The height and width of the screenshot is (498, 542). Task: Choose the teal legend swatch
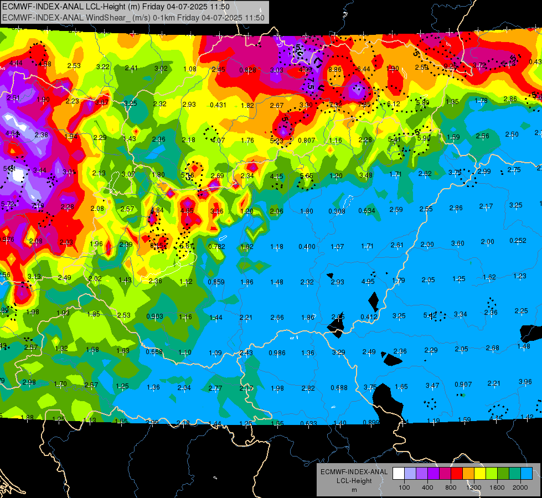pos(515,474)
